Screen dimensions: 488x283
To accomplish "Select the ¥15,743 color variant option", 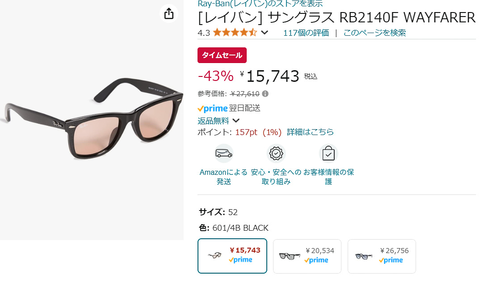I will point(232,256).
